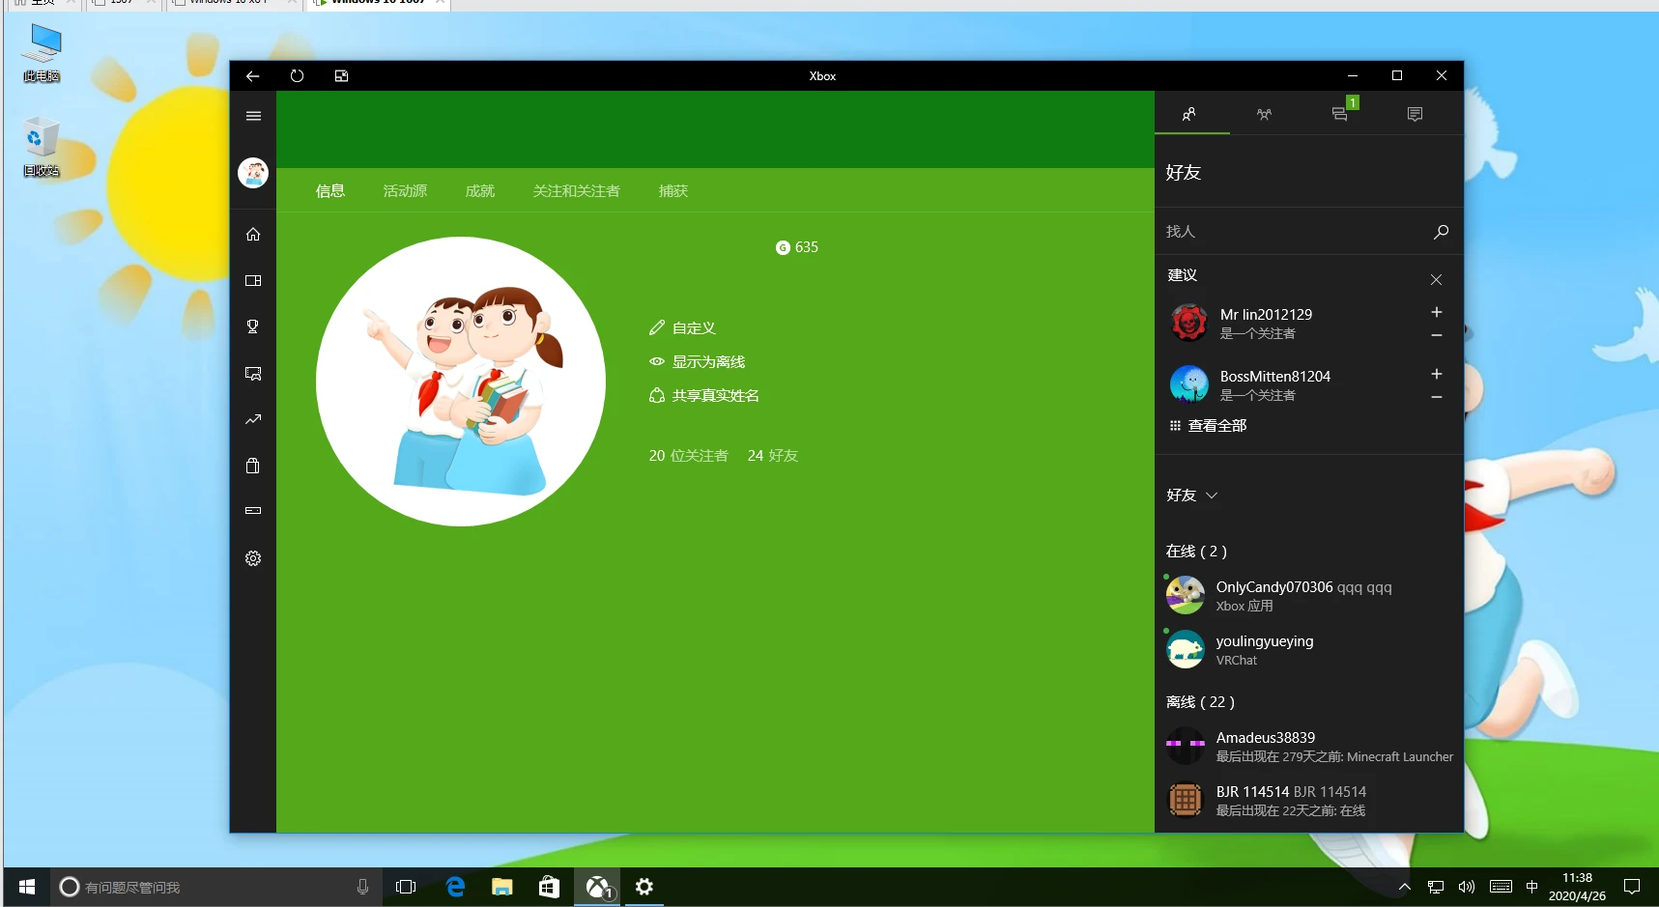Remove BossMitten81204 from suggestions
The width and height of the screenshot is (1659, 907).
(x=1437, y=397)
